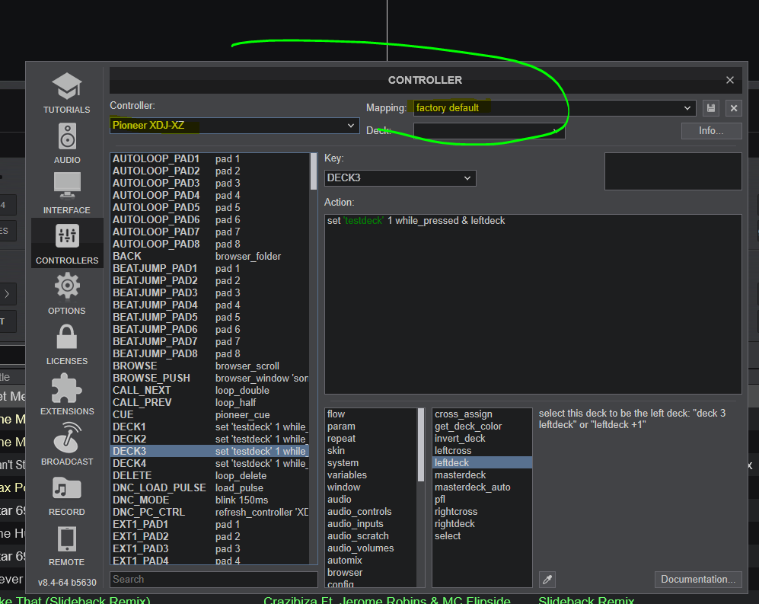Select the DECK4 mapping row
Image resolution: width=759 pixels, height=604 pixels.
pos(209,464)
